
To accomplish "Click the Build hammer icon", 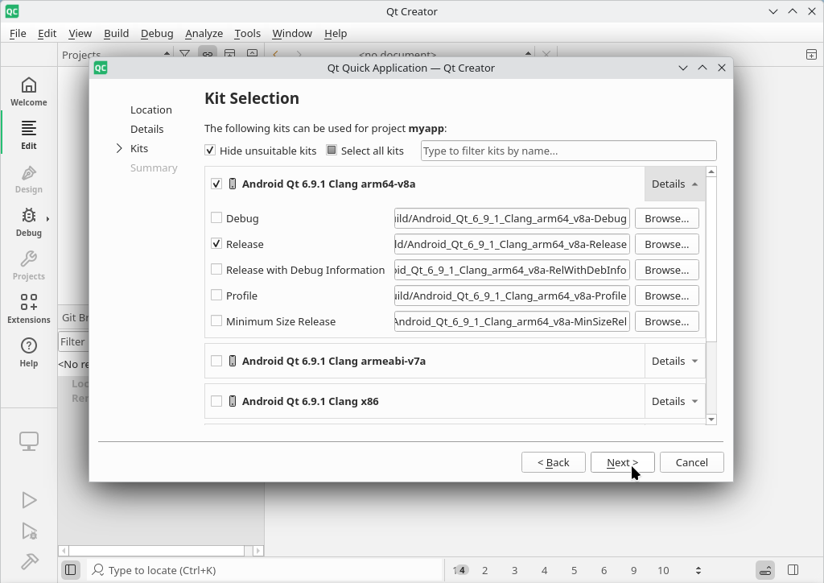I will [29, 561].
